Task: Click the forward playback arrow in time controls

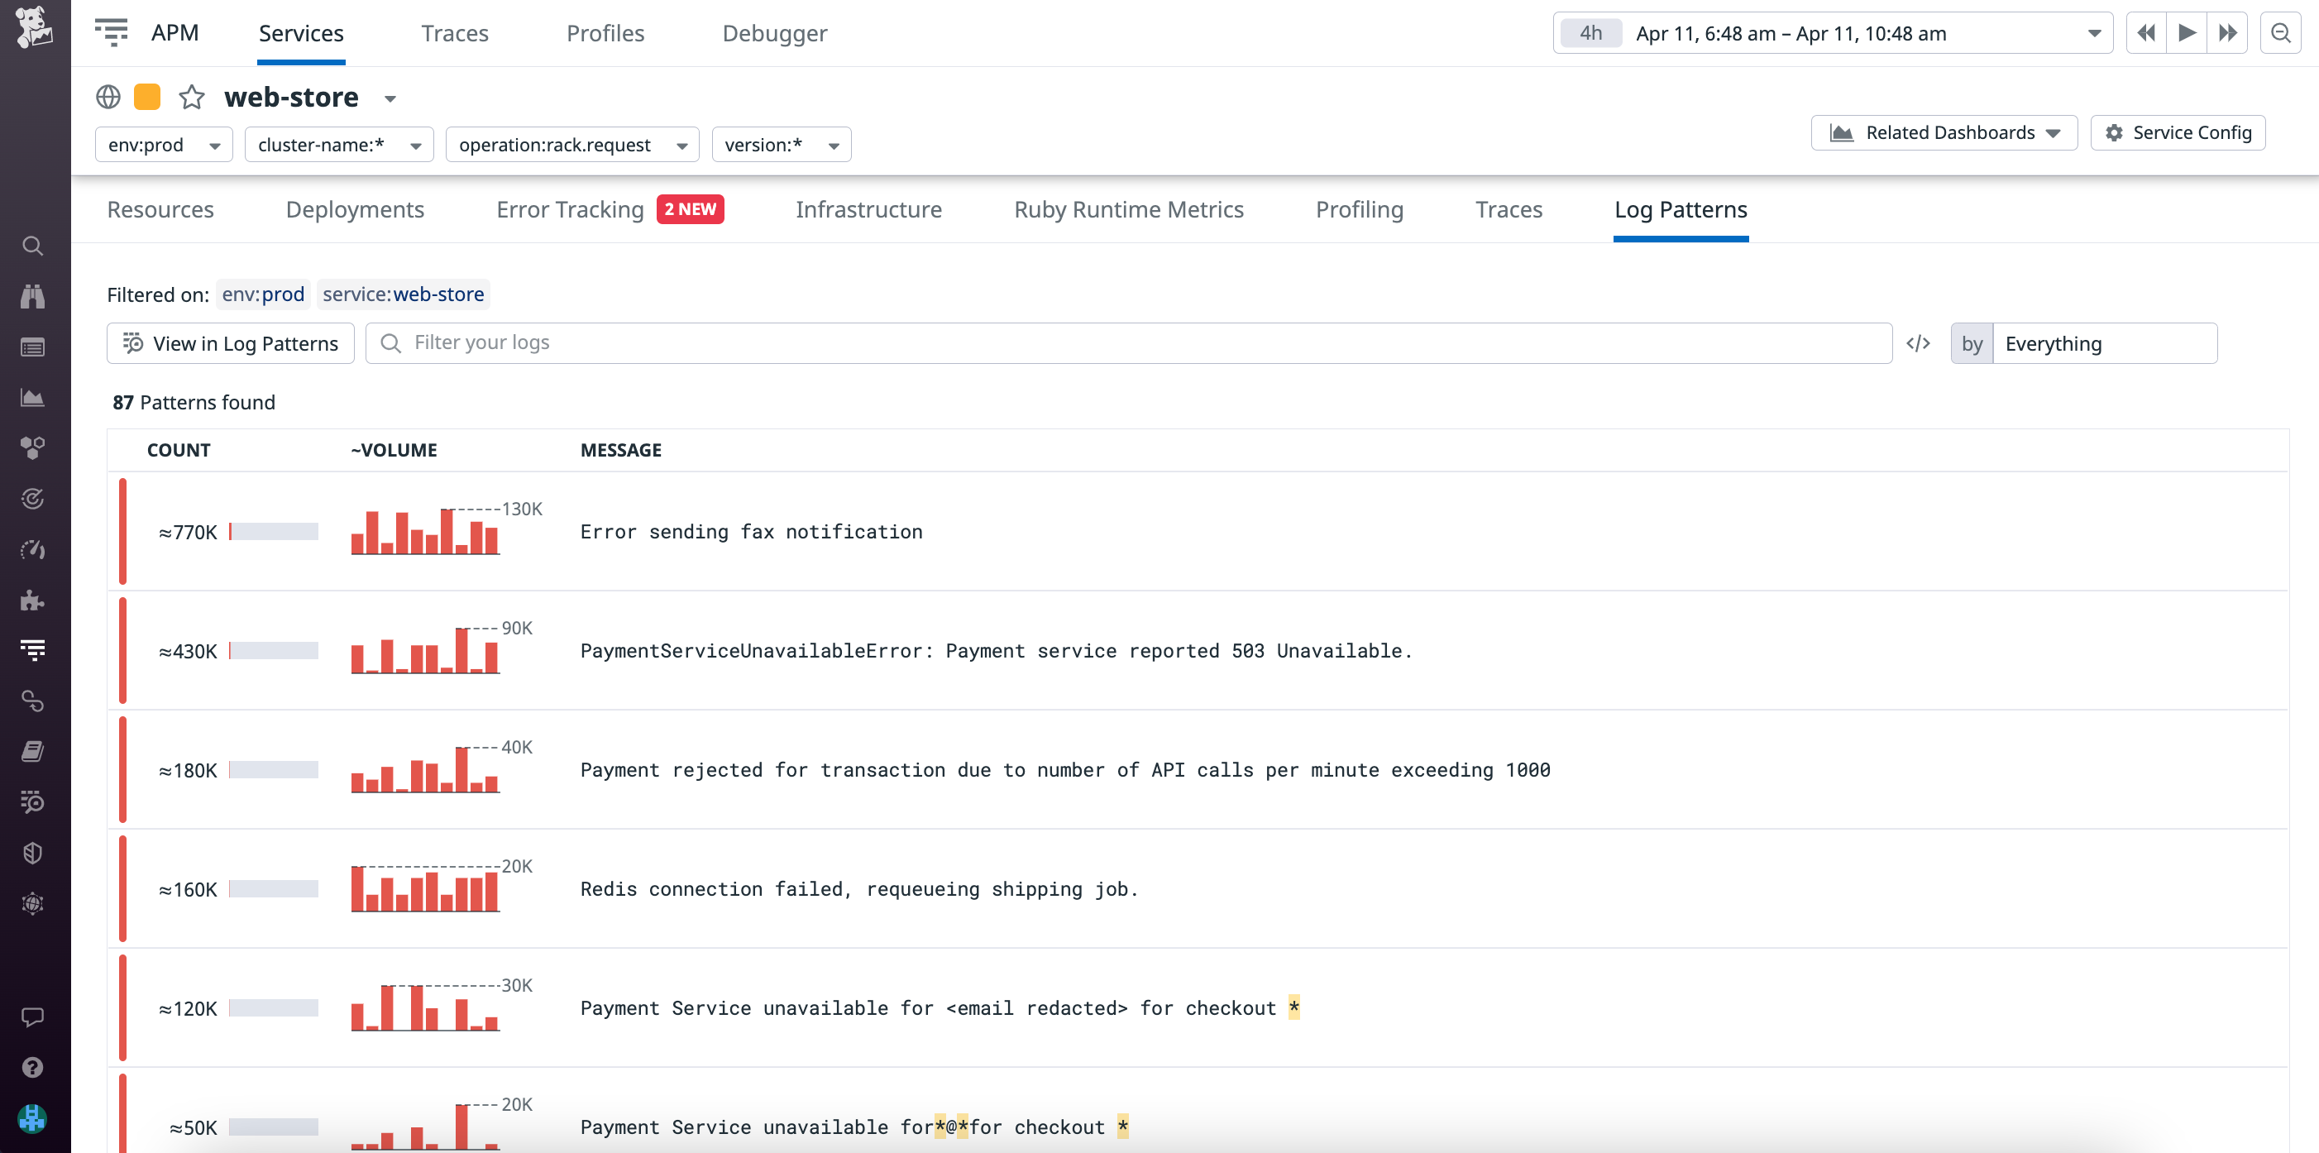Action: [x=2187, y=32]
